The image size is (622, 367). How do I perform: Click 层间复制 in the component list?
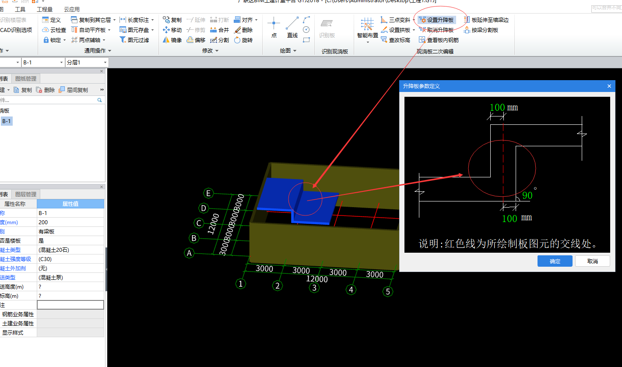click(73, 90)
